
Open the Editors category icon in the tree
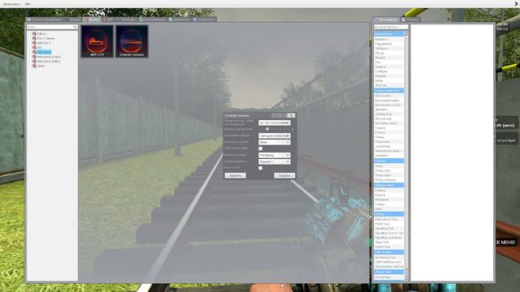(x=34, y=34)
